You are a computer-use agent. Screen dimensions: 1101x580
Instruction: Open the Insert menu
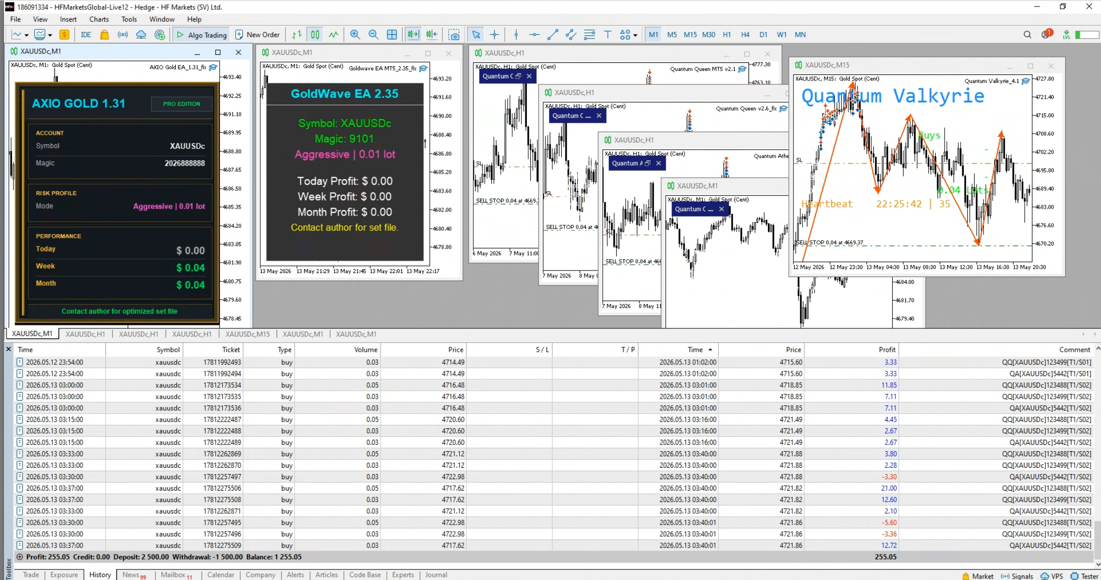[x=68, y=19]
